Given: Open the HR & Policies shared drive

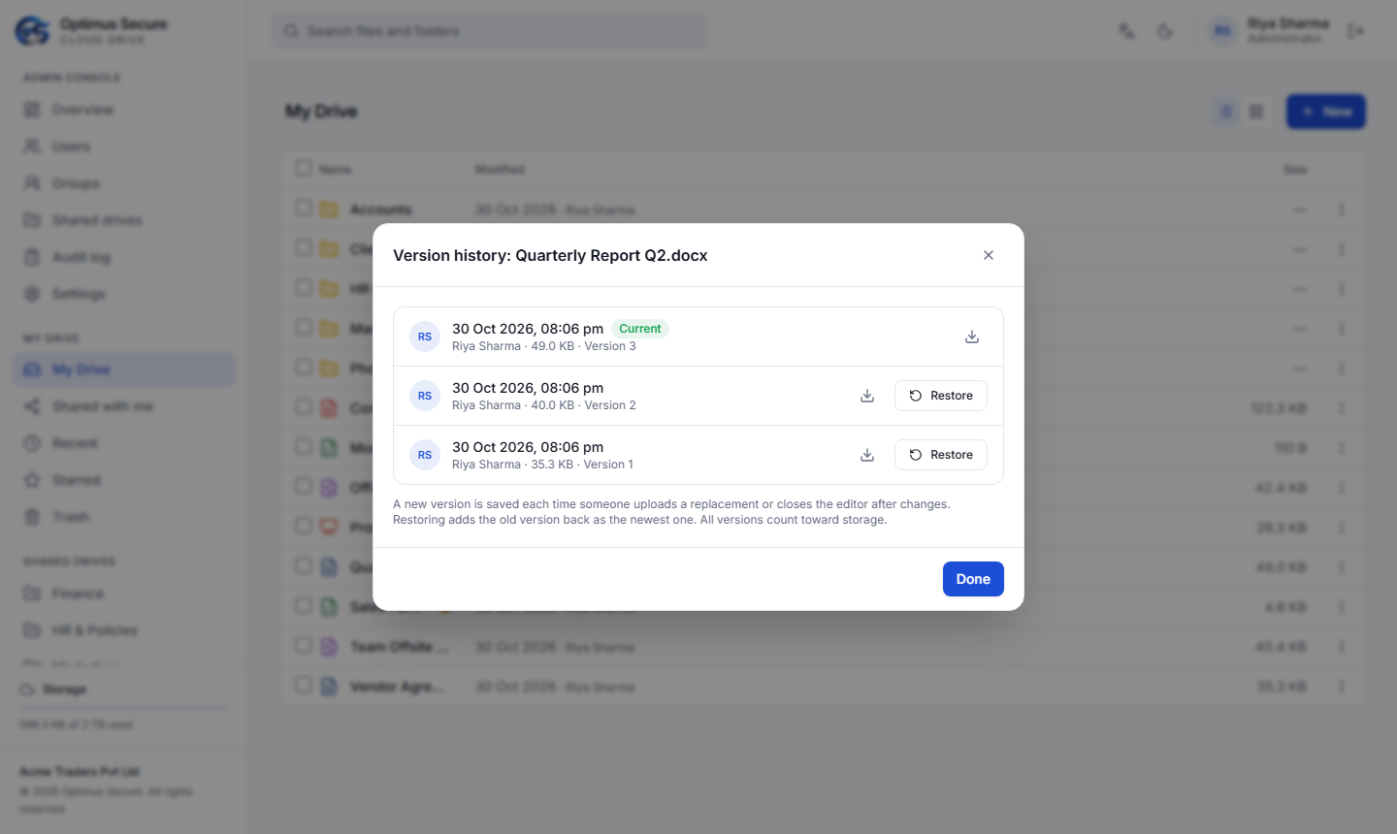Looking at the screenshot, I should point(124,630).
